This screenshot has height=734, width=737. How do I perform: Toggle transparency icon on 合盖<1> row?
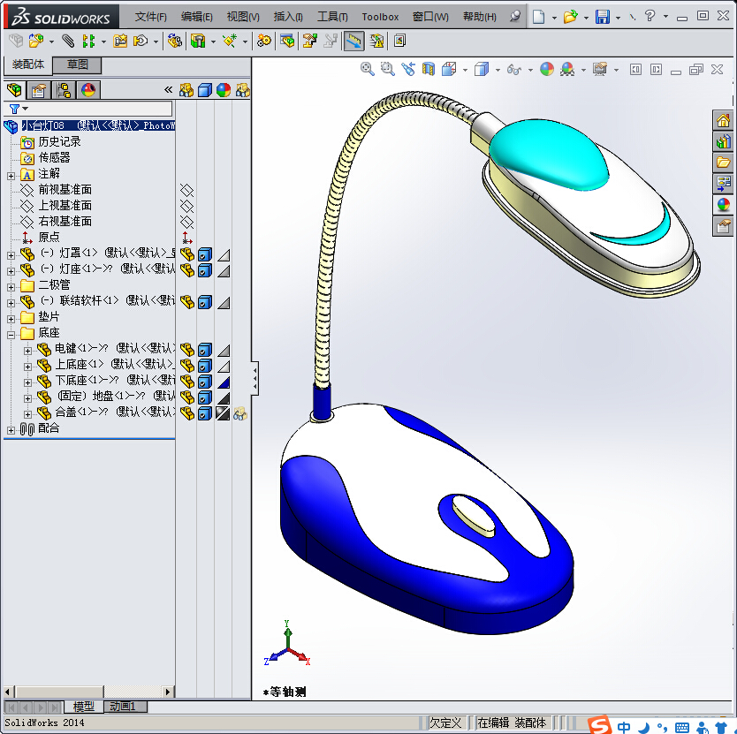tap(240, 413)
